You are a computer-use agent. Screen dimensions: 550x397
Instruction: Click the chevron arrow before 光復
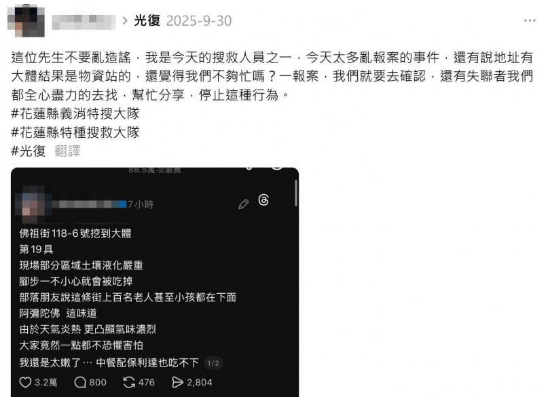click(x=125, y=21)
